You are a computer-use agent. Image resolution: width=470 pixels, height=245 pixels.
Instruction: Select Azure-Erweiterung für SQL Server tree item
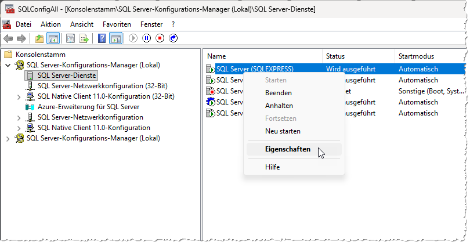88,107
